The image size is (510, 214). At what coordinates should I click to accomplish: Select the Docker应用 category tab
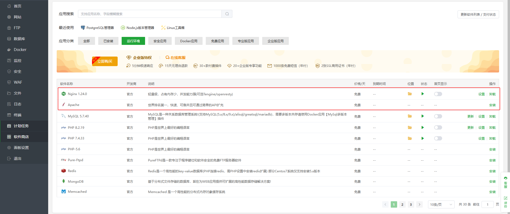pyautogui.click(x=189, y=41)
